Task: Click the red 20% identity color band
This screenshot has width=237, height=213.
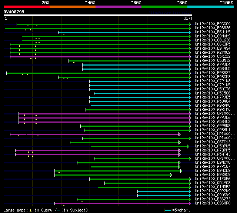Action: coord(27,7)
